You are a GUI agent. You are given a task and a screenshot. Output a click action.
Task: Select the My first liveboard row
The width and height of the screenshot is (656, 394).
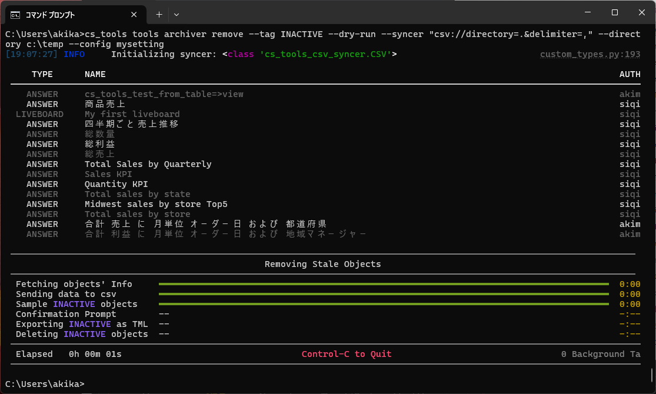(132, 114)
